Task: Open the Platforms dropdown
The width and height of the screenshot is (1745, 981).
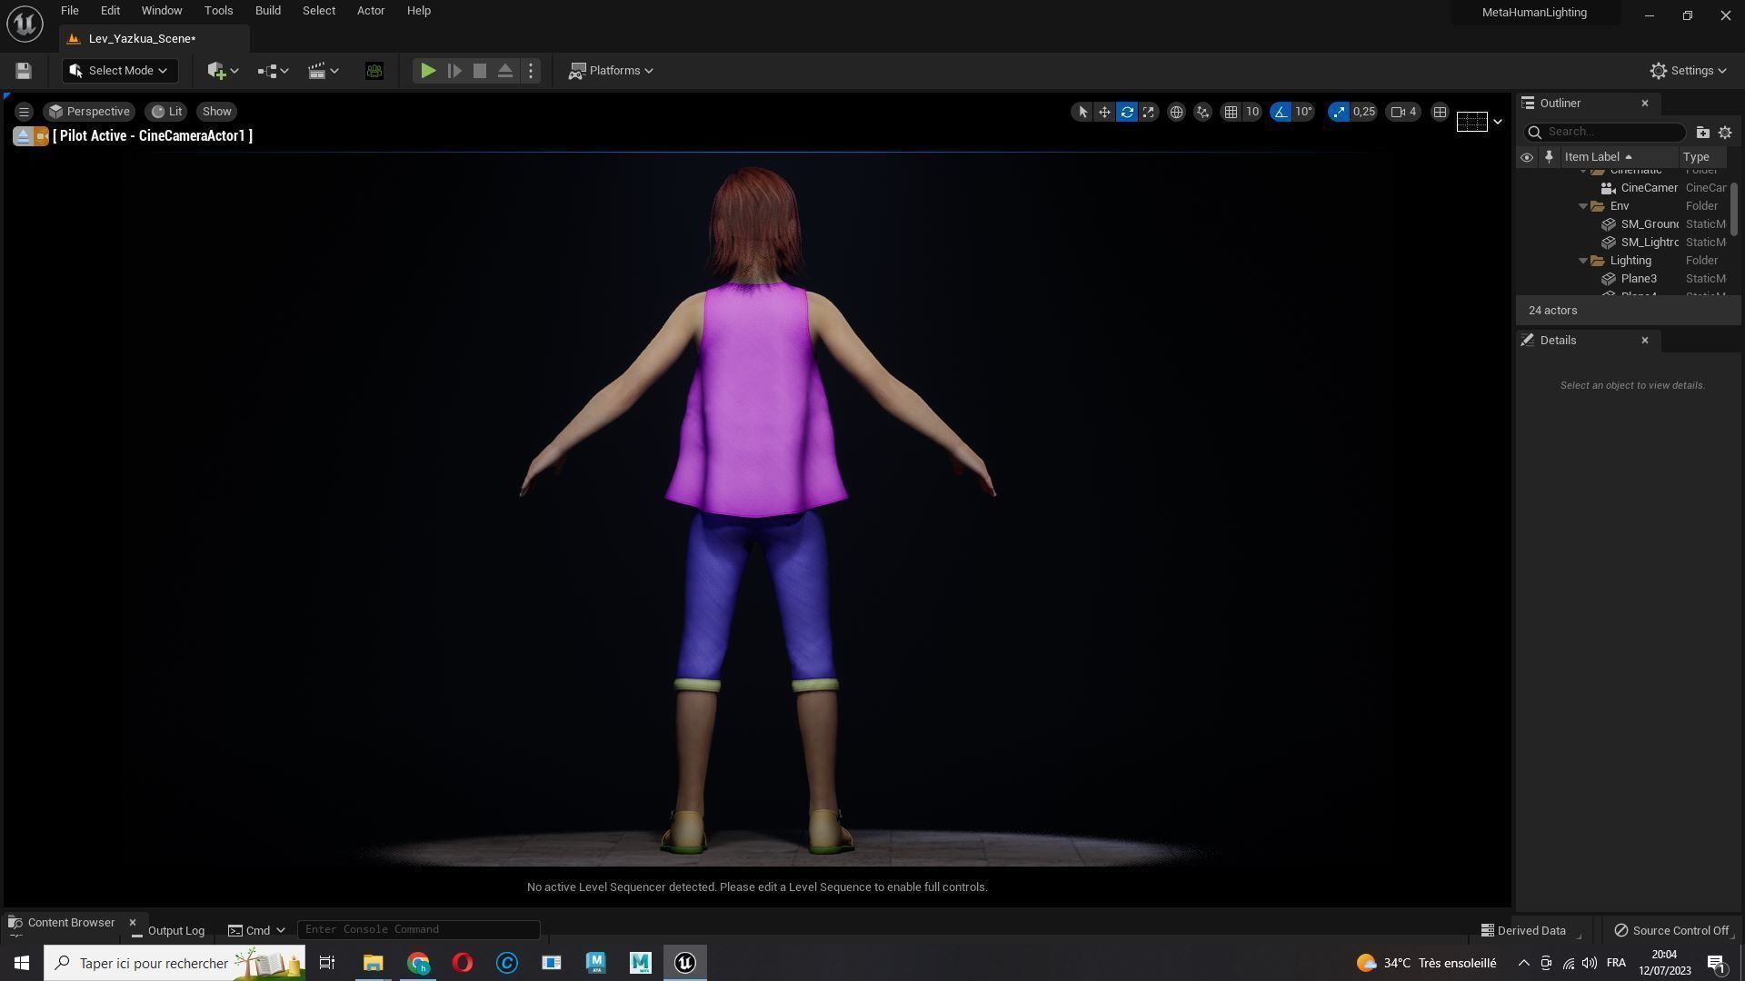Action: 611,71
